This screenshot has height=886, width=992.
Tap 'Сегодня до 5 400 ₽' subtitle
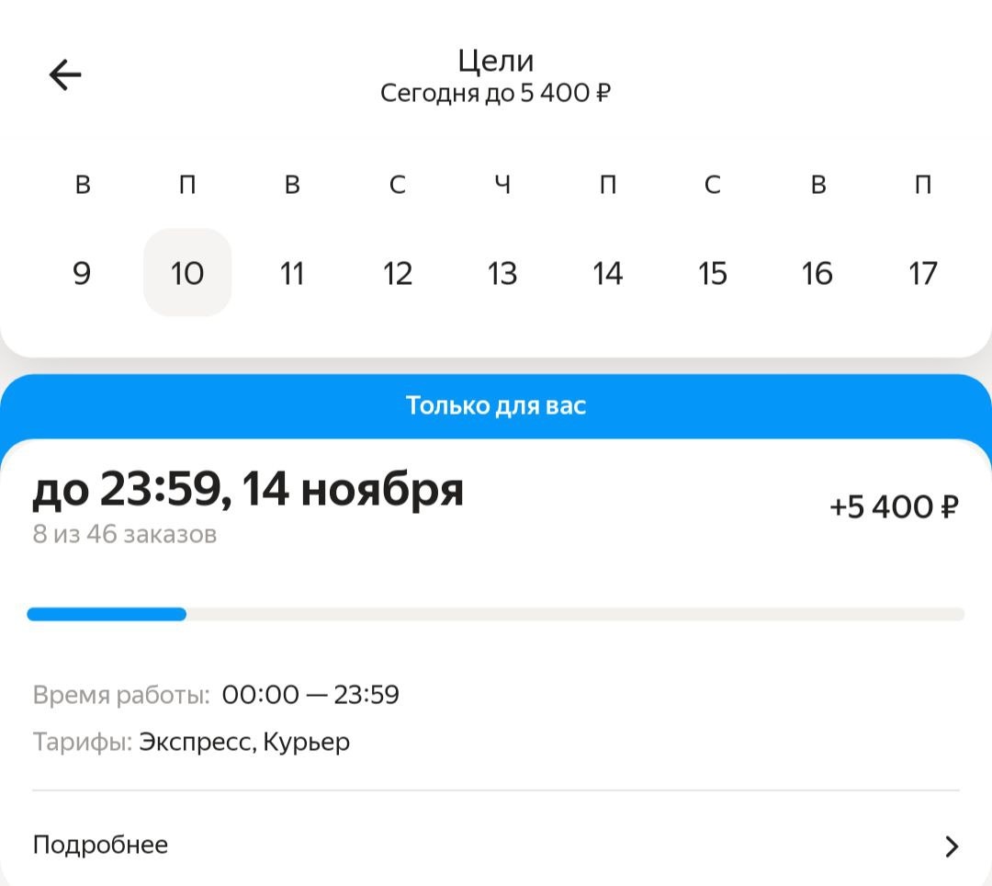[496, 92]
